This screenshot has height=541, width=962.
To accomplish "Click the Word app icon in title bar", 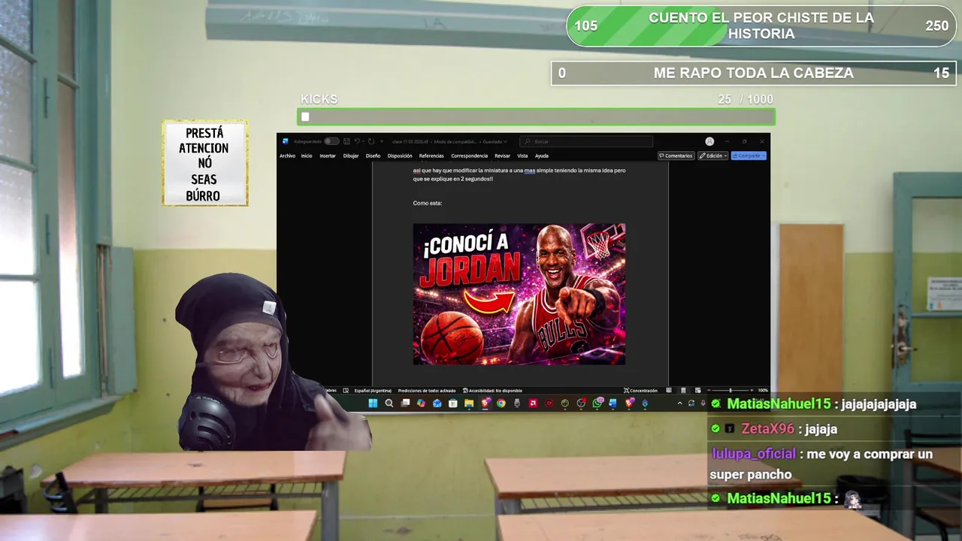I will click(286, 141).
